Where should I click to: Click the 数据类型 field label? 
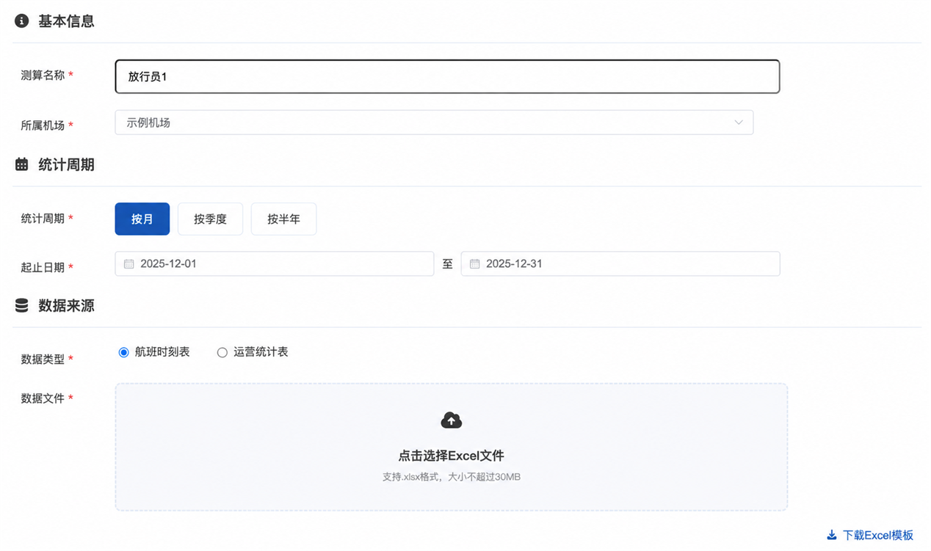(43, 360)
